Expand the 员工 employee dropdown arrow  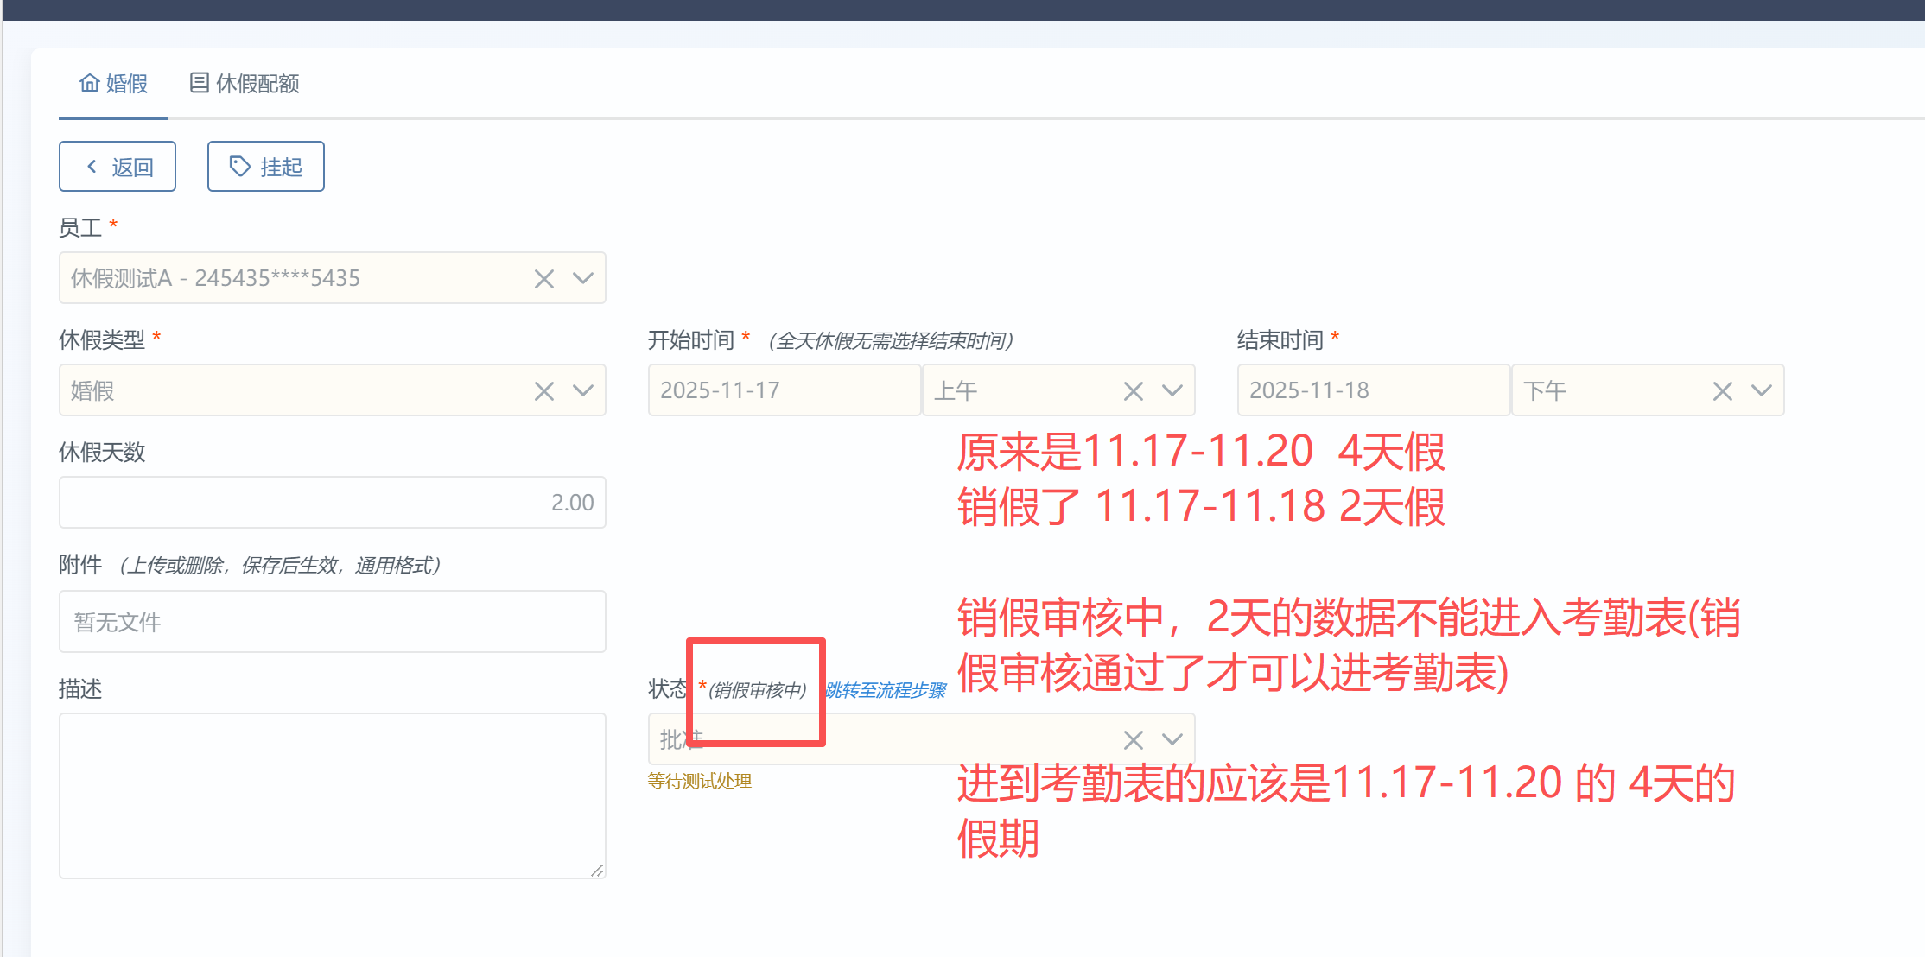pyautogui.click(x=583, y=278)
